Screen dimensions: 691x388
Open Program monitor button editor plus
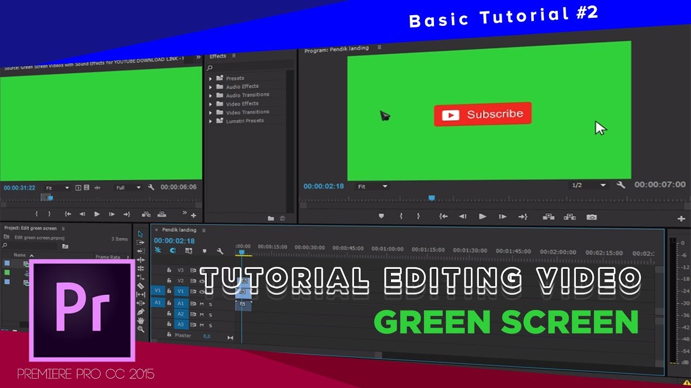681,219
